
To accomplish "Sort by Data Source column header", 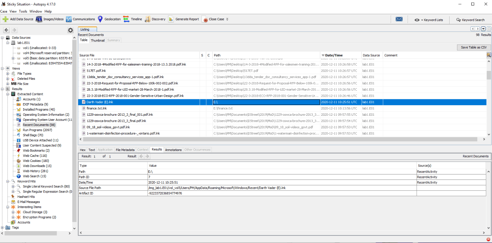I will pos(372,55).
